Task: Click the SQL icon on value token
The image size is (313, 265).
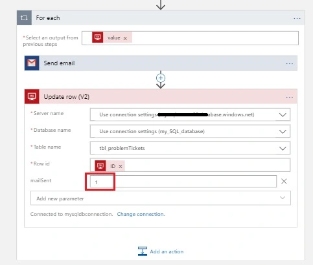Action: (x=98, y=37)
